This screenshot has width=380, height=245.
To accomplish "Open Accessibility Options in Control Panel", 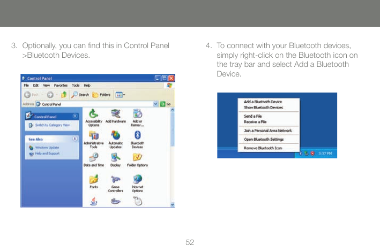I will click(94, 118).
